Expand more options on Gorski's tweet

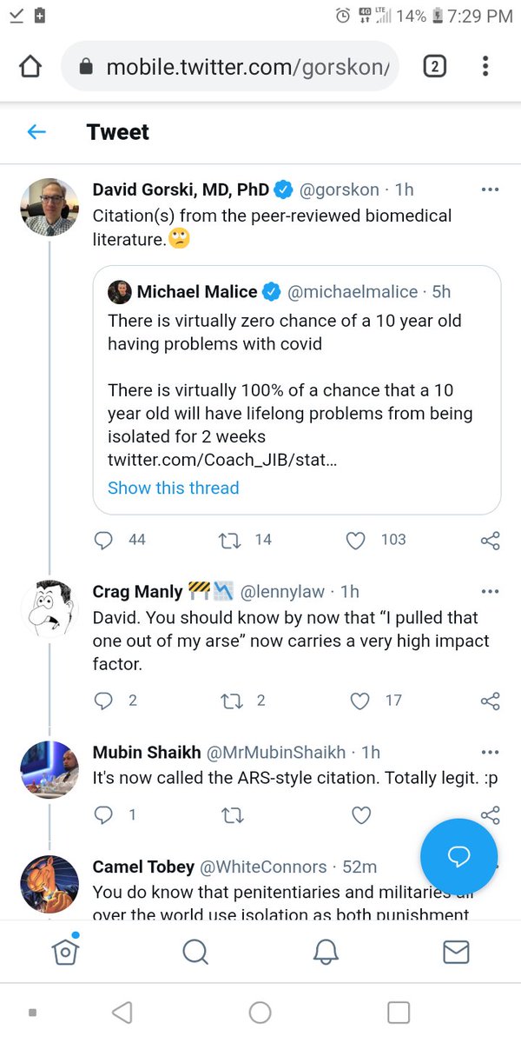click(490, 190)
